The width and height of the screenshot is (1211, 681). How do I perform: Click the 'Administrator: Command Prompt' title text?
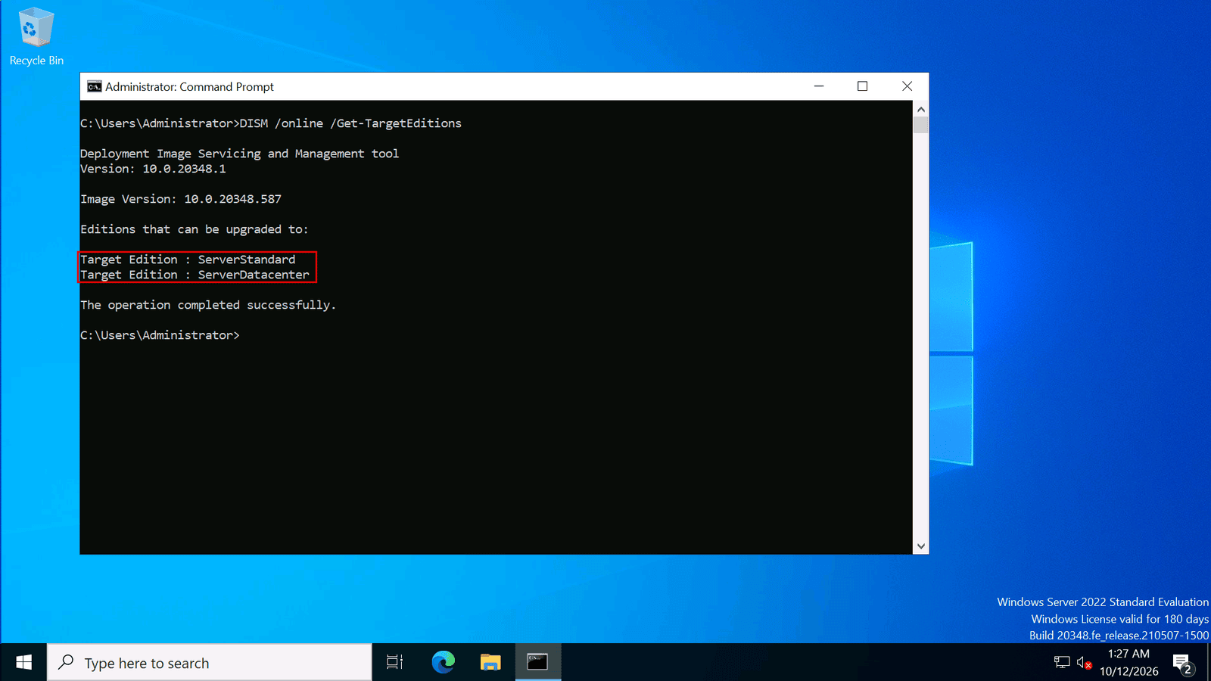click(x=189, y=86)
